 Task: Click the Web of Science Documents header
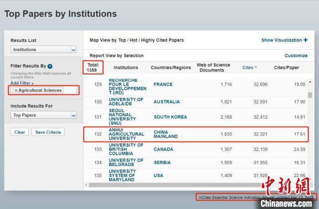(213, 68)
